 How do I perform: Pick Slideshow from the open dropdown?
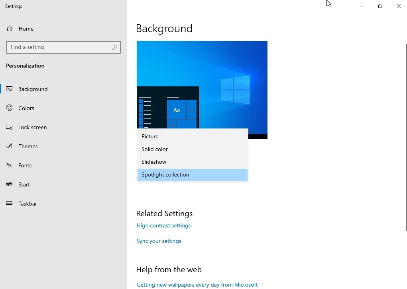click(153, 162)
